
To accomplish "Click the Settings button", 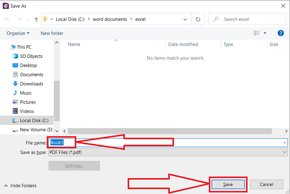I will coord(74,166).
